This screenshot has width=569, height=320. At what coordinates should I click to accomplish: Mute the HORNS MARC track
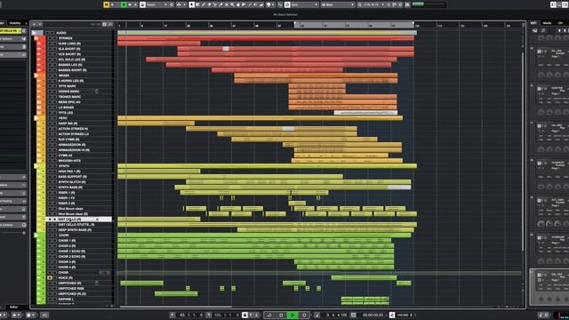tap(50, 92)
